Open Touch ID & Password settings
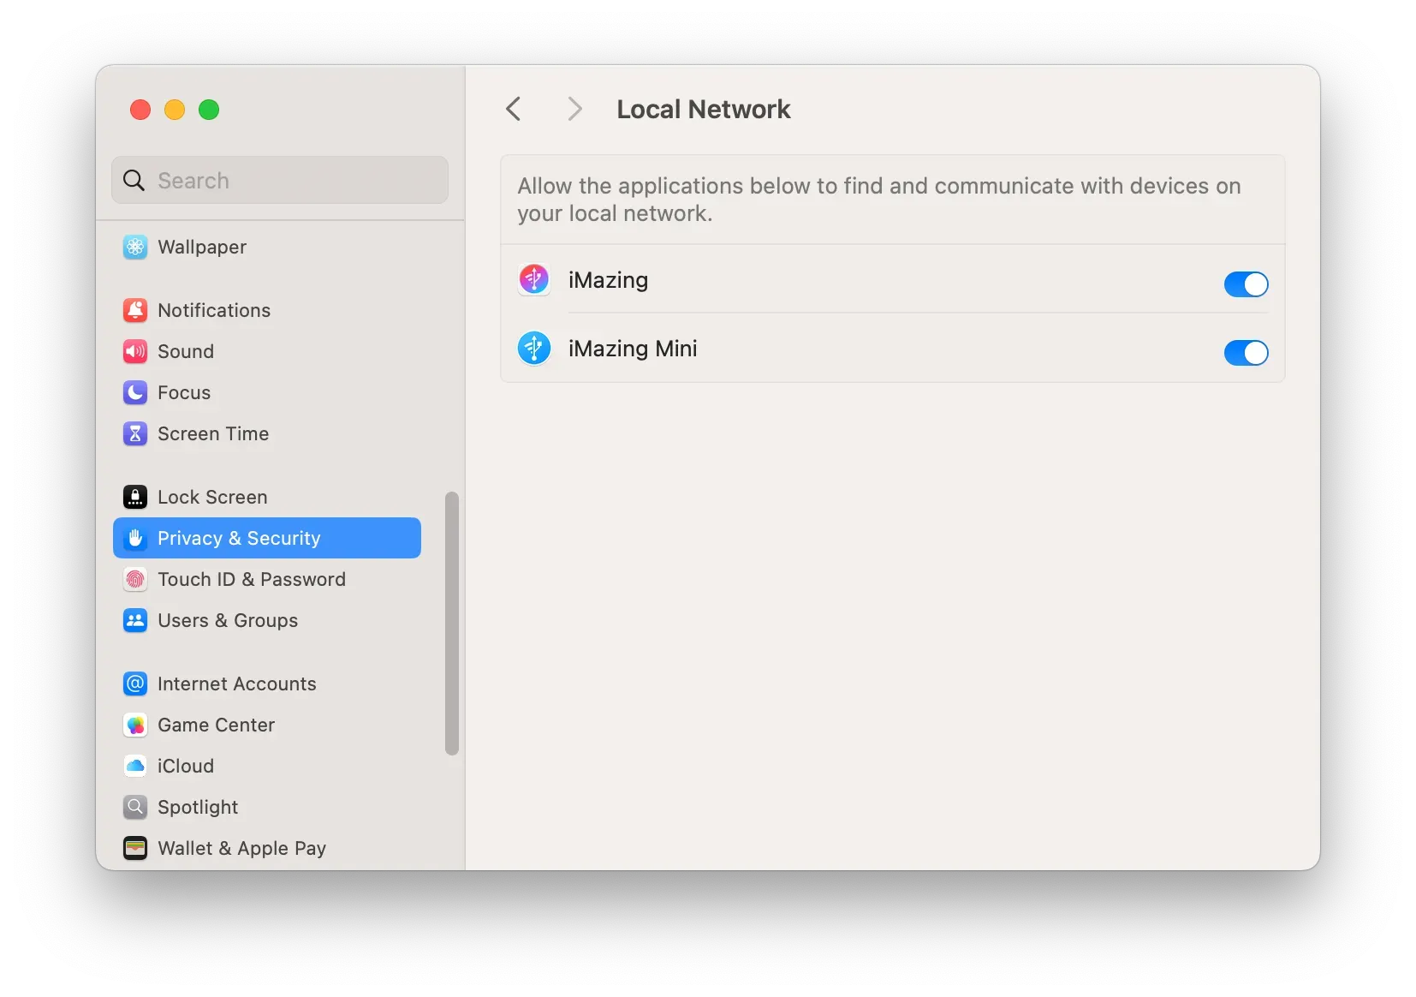 252,579
